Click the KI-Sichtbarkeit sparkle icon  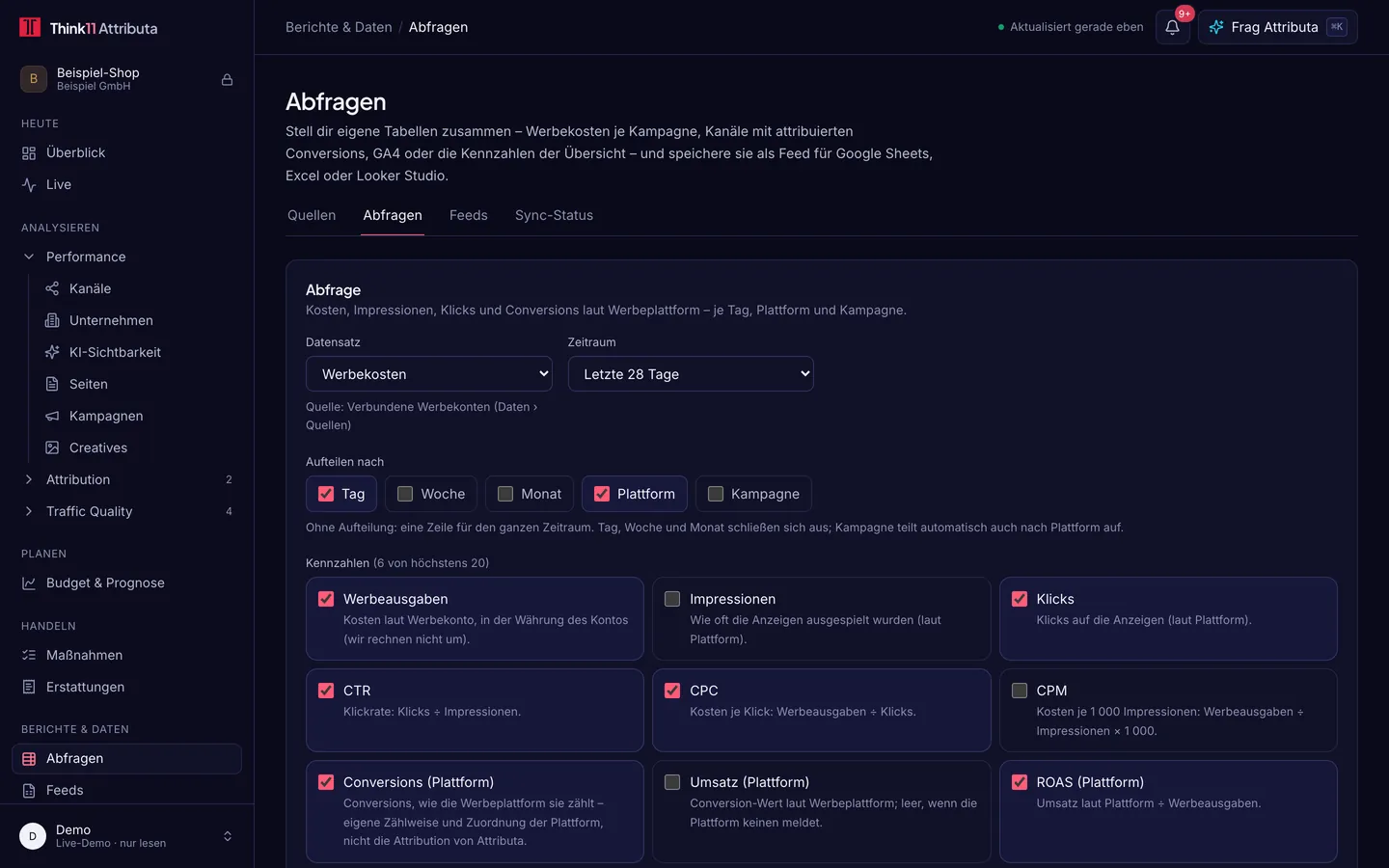(x=52, y=352)
